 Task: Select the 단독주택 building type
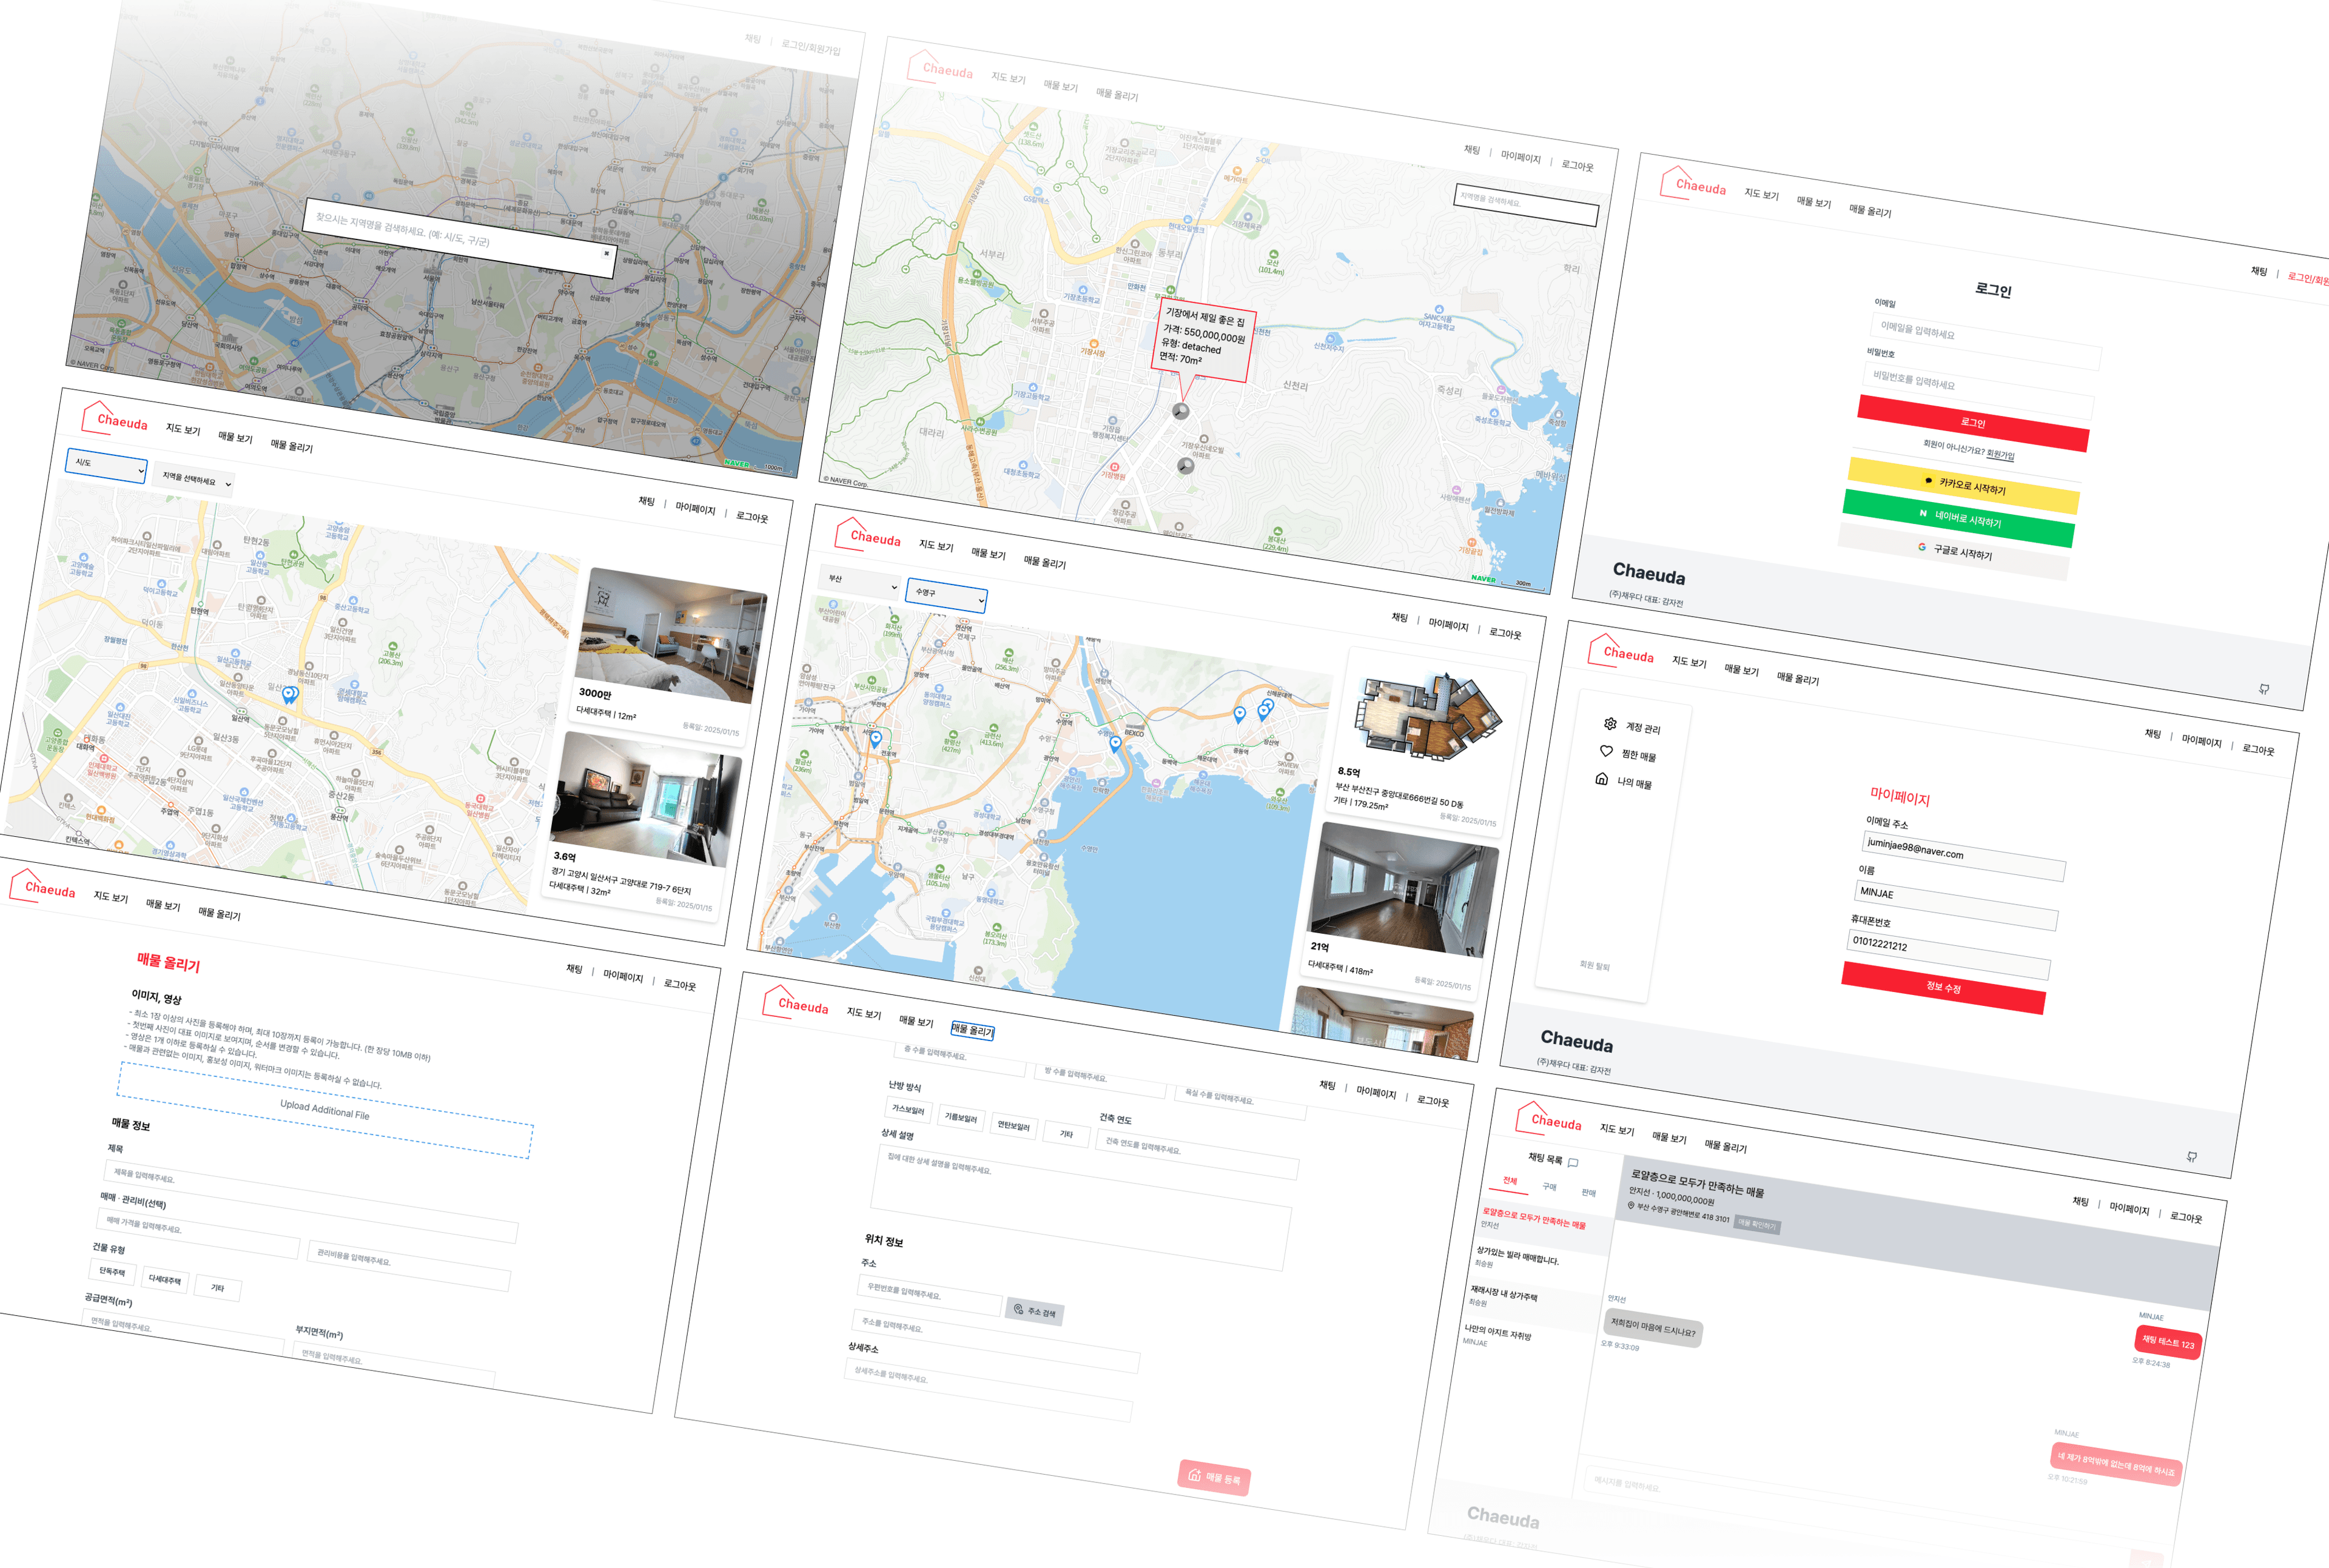(x=112, y=1272)
